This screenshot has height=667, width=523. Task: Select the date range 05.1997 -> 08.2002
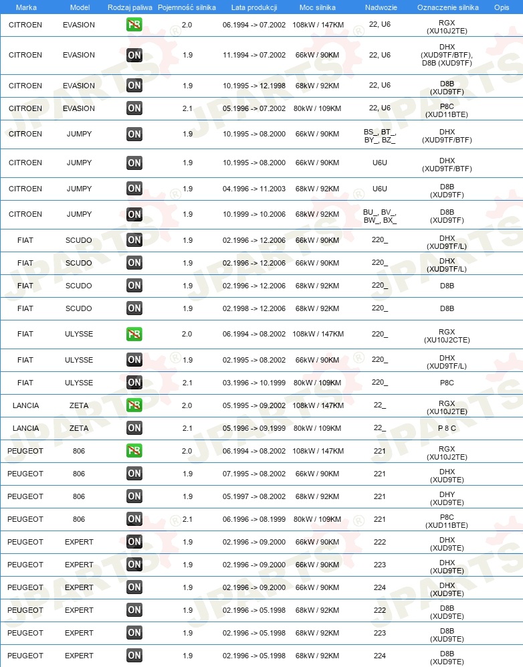click(x=254, y=496)
